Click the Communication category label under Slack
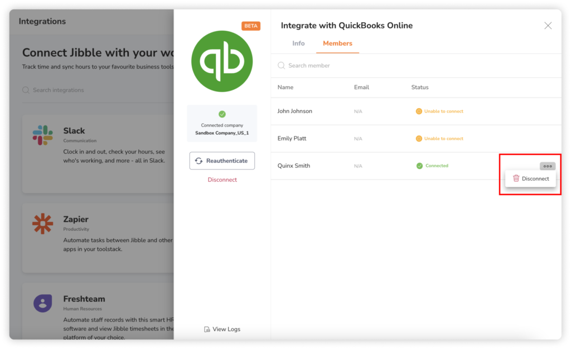Viewport: 571px width, 349px height. 80,141
